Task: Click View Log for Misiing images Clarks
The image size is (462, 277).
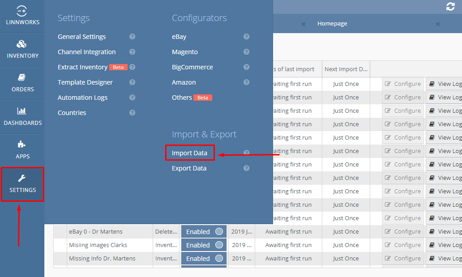Action: (x=444, y=245)
